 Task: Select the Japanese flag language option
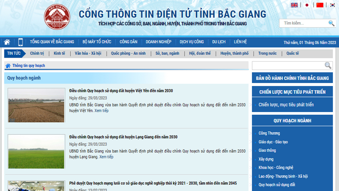click(307, 5)
